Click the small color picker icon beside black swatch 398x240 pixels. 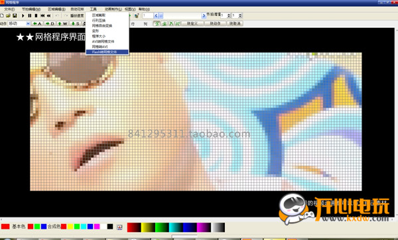point(119,227)
